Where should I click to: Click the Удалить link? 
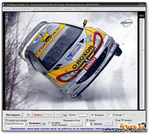pos(98,124)
